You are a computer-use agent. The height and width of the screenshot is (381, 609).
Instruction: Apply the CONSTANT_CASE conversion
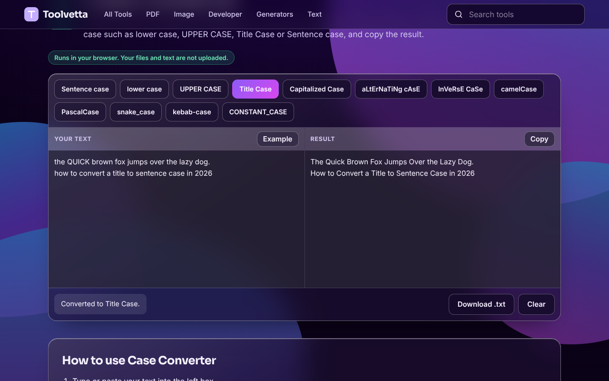(258, 112)
